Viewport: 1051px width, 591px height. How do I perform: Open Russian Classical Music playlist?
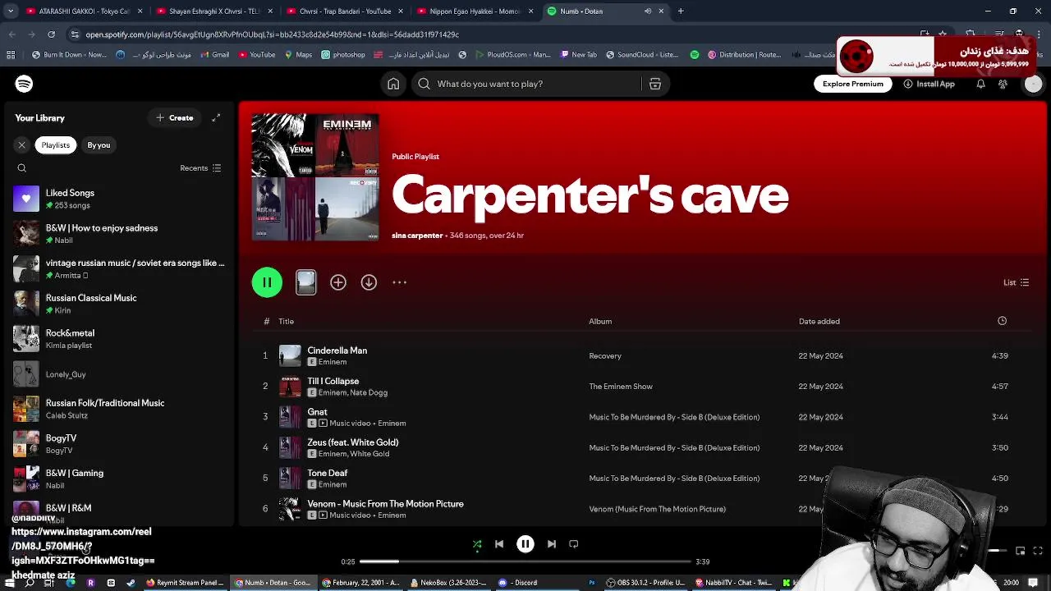(119, 304)
